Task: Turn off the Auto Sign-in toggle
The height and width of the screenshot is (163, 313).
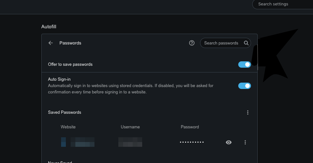Action: 245,86
